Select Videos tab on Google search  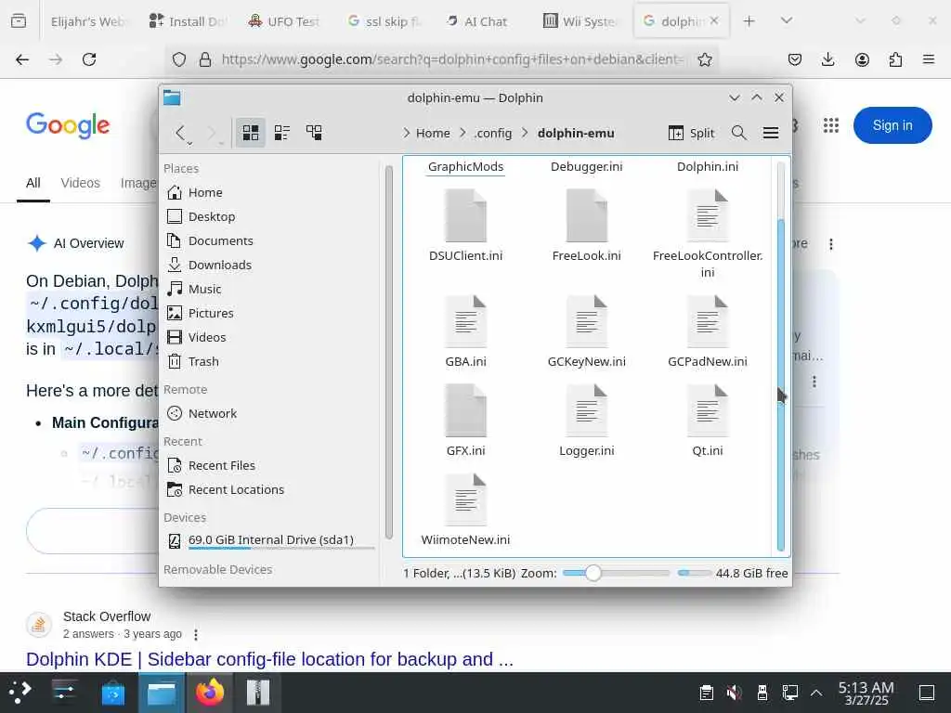click(x=80, y=183)
